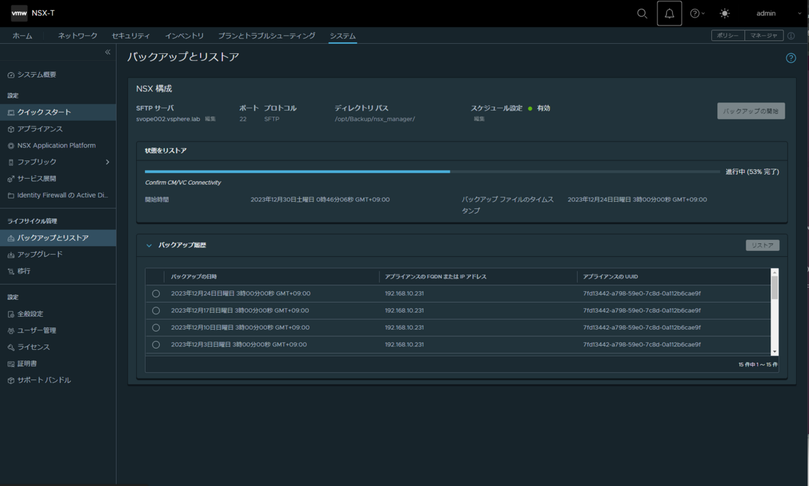Collapse the バックアップ履歴 section
The height and width of the screenshot is (486, 809).
(149, 245)
